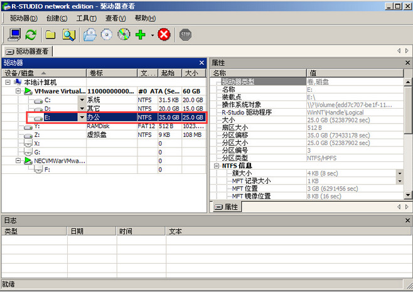Open the 查看(V) menu
This screenshot has width=413, height=292.
115,18
